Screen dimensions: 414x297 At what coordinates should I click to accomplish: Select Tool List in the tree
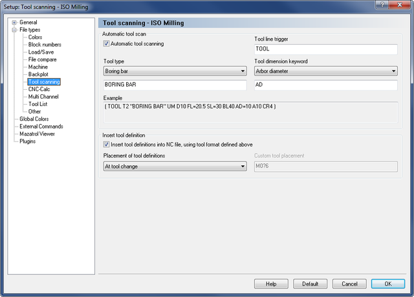pos(38,104)
